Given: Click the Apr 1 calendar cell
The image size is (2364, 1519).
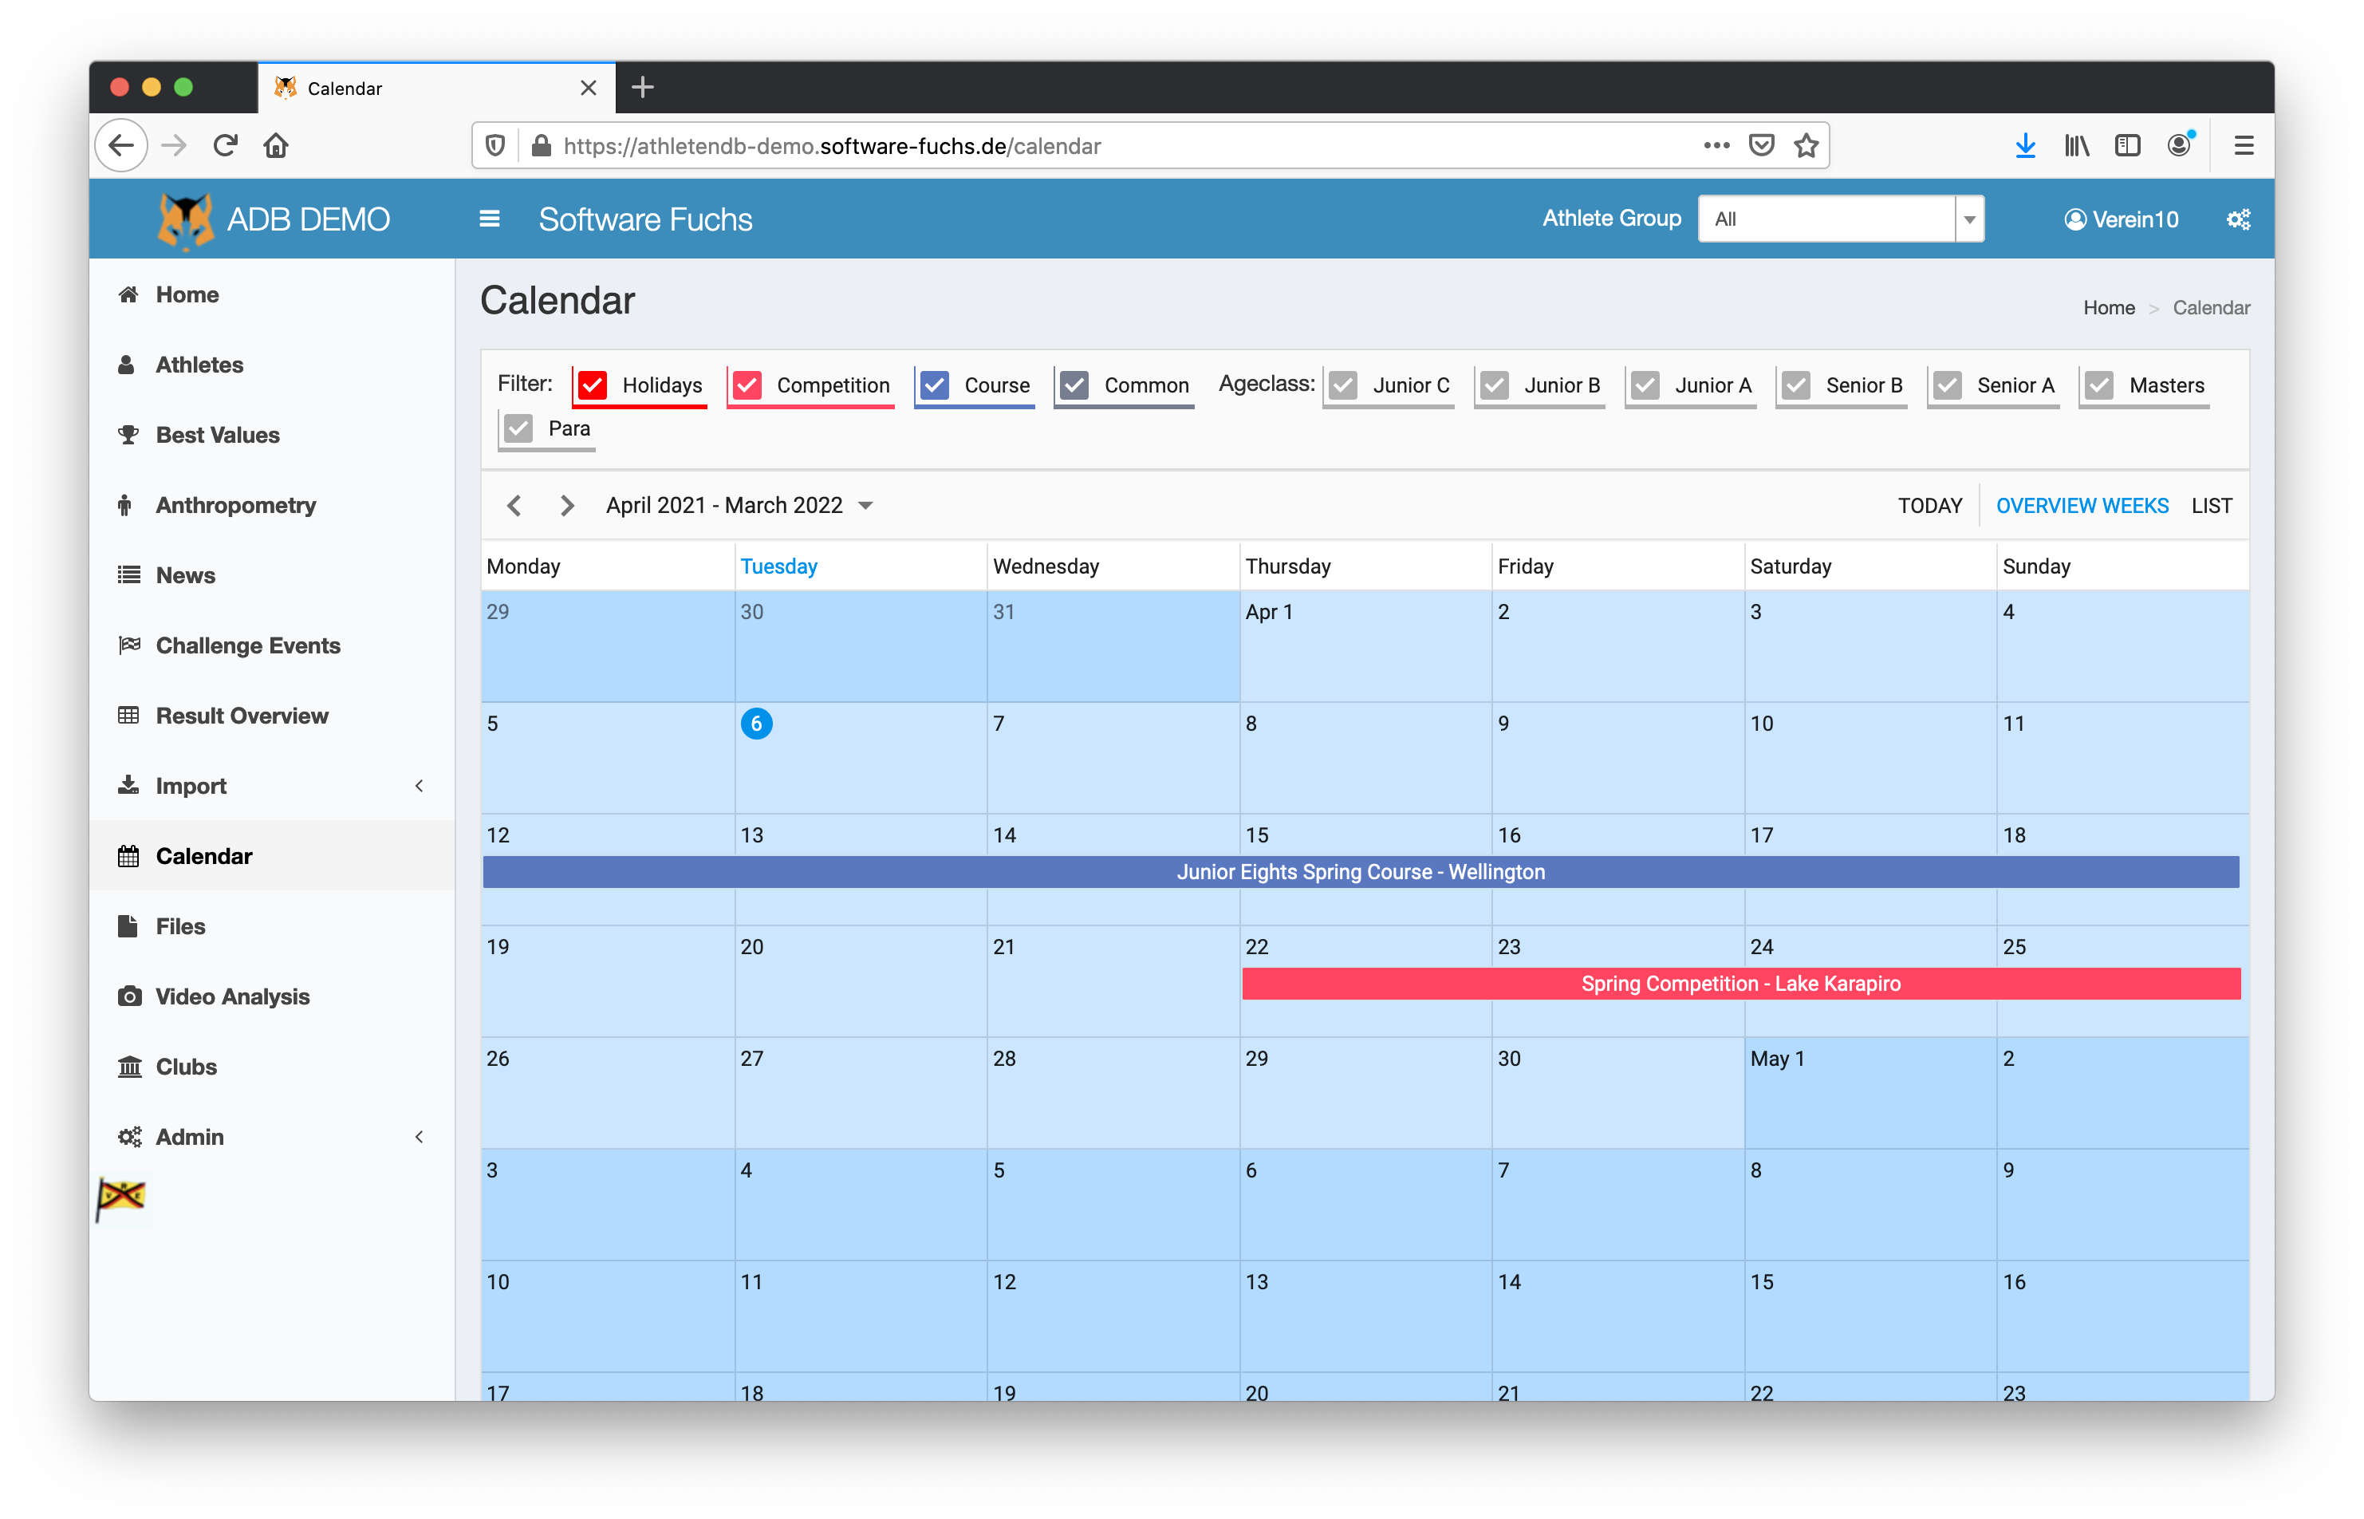Looking at the screenshot, I should [x=1365, y=646].
